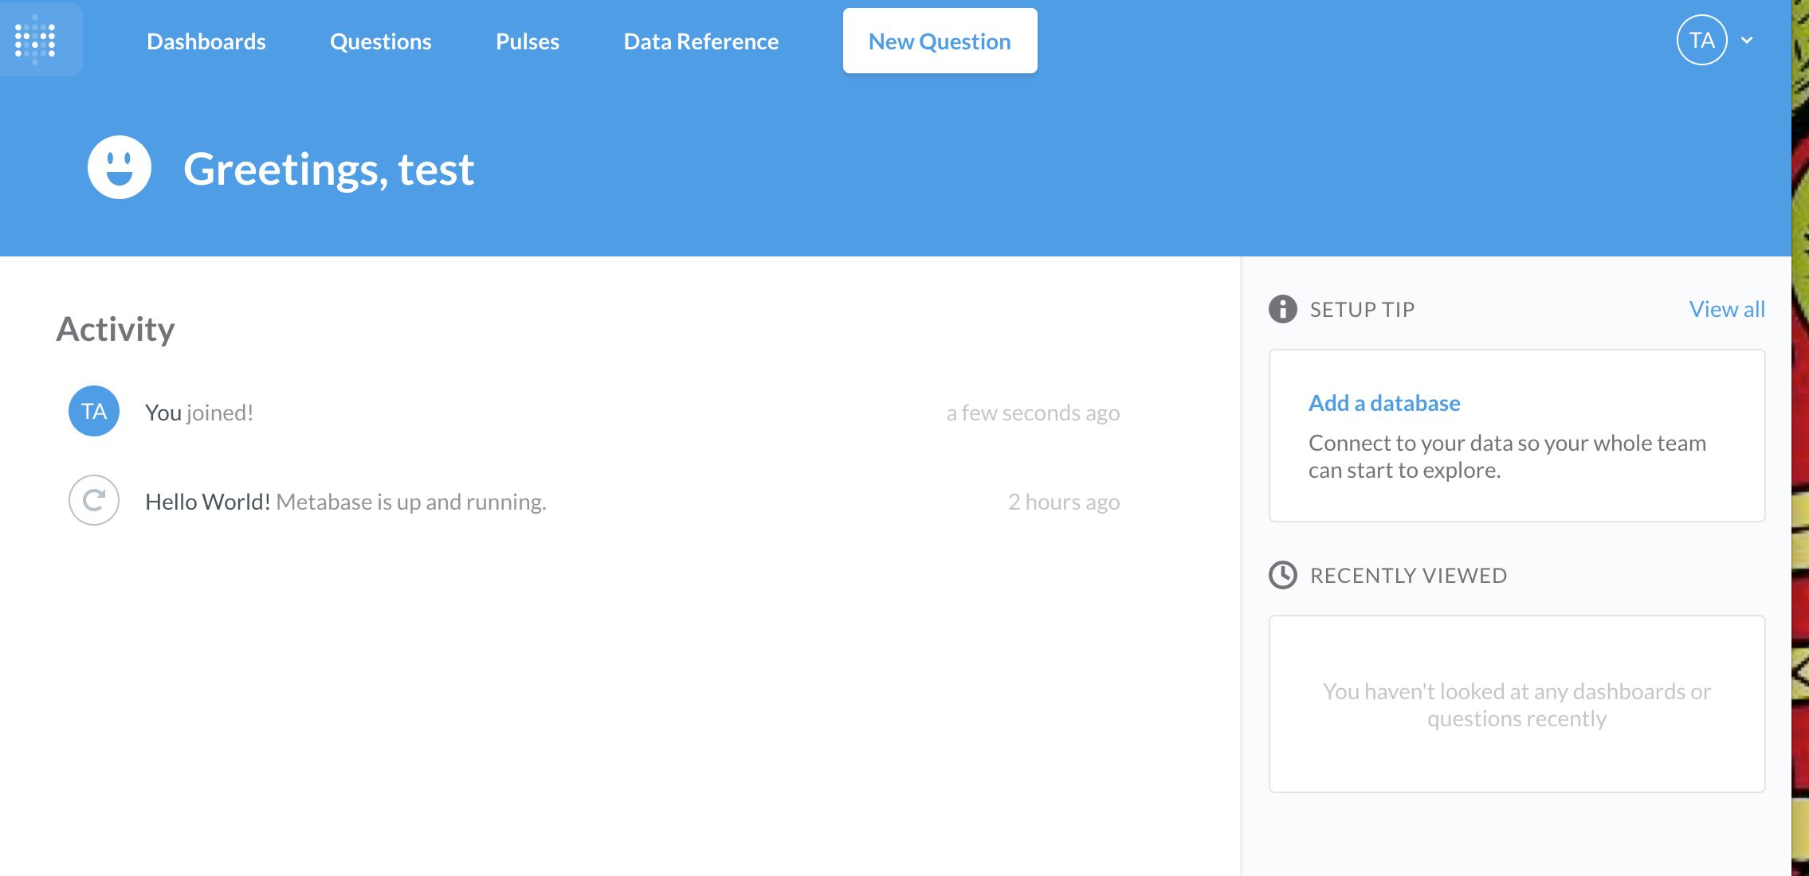The height and width of the screenshot is (876, 1809).
Task: Expand the user account dropdown chevron
Action: (x=1747, y=41)
